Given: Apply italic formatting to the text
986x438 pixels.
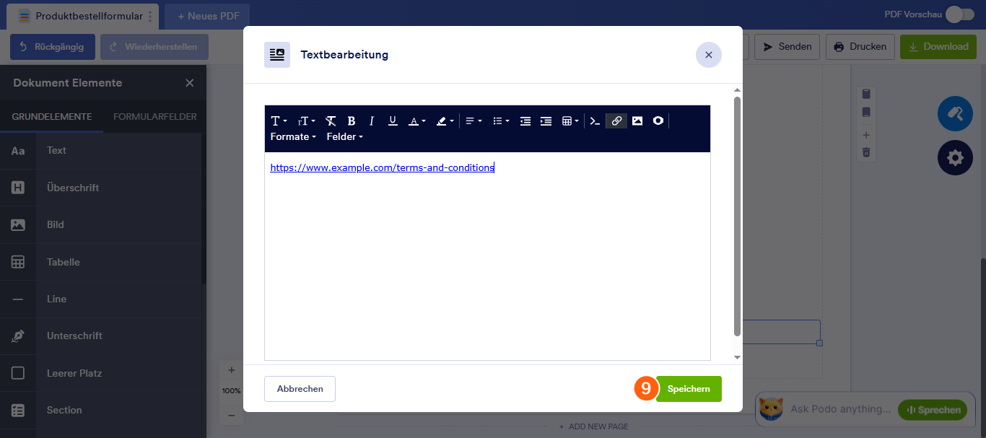Looking at the screenshot, I should [372, 121].
